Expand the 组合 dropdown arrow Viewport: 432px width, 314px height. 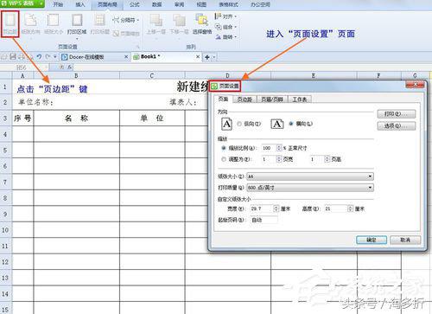[x=235, y=27]
